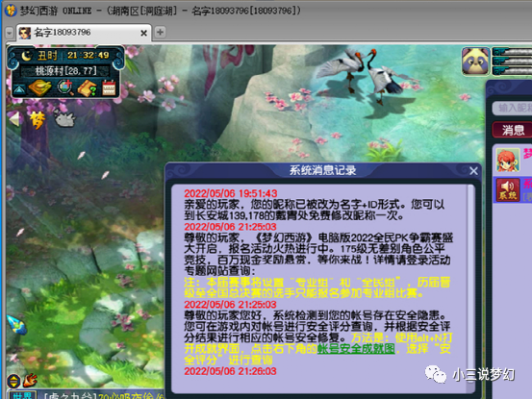The width and height of the screenshot is (532, 399).
Task: Click the blue crystal icon on left edge
Action: click(x=16, y=325)
